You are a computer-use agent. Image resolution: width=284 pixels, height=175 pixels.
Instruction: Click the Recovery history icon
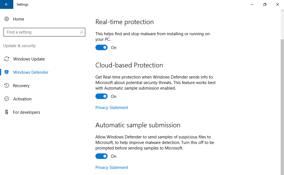coord(7,86)
